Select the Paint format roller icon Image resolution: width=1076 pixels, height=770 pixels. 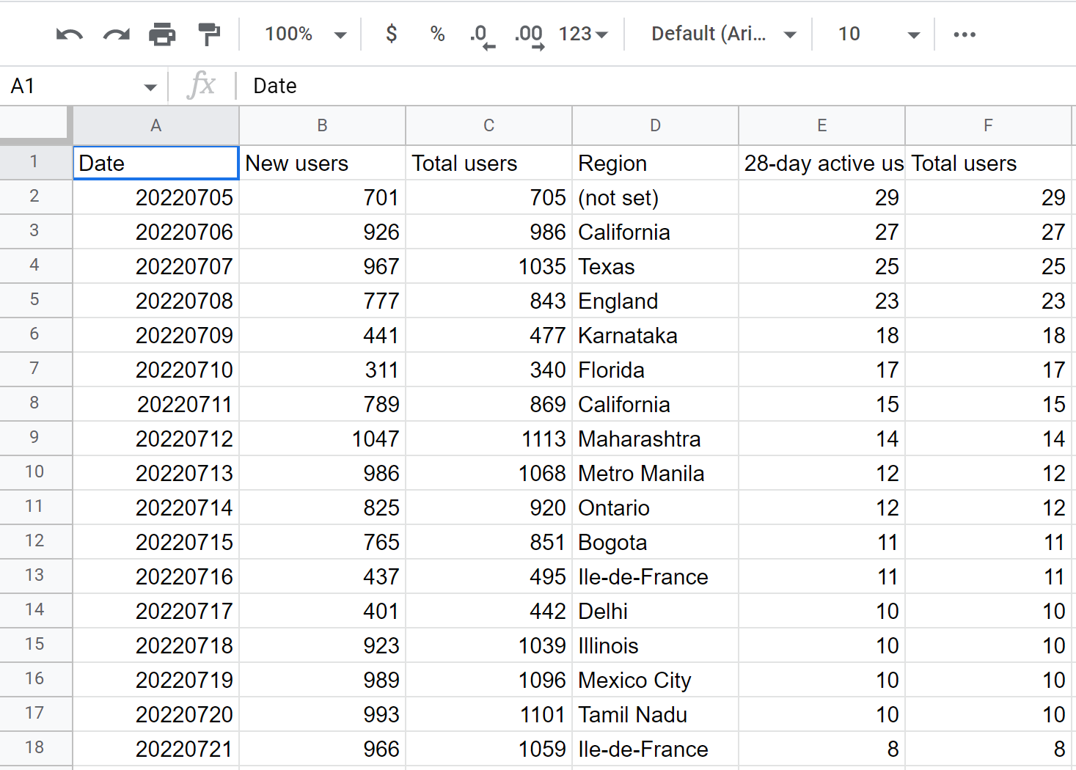pyautogui.click(x=209, y=34)
